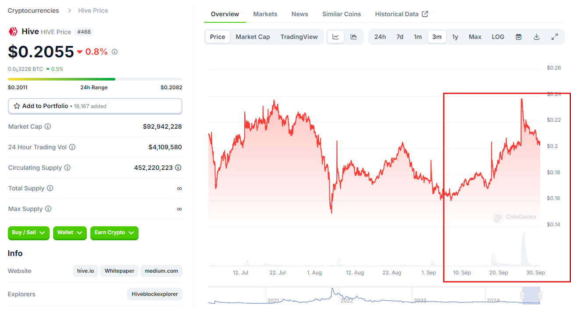
Task: Click the 2023 marker on the navigator timeline
Action: coord(420,300)
